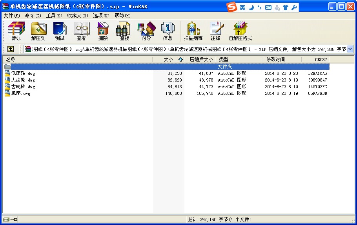357x225 pixels.
Task: Click modified time 2014-6-23 8:20
Action: coord(281,73)
